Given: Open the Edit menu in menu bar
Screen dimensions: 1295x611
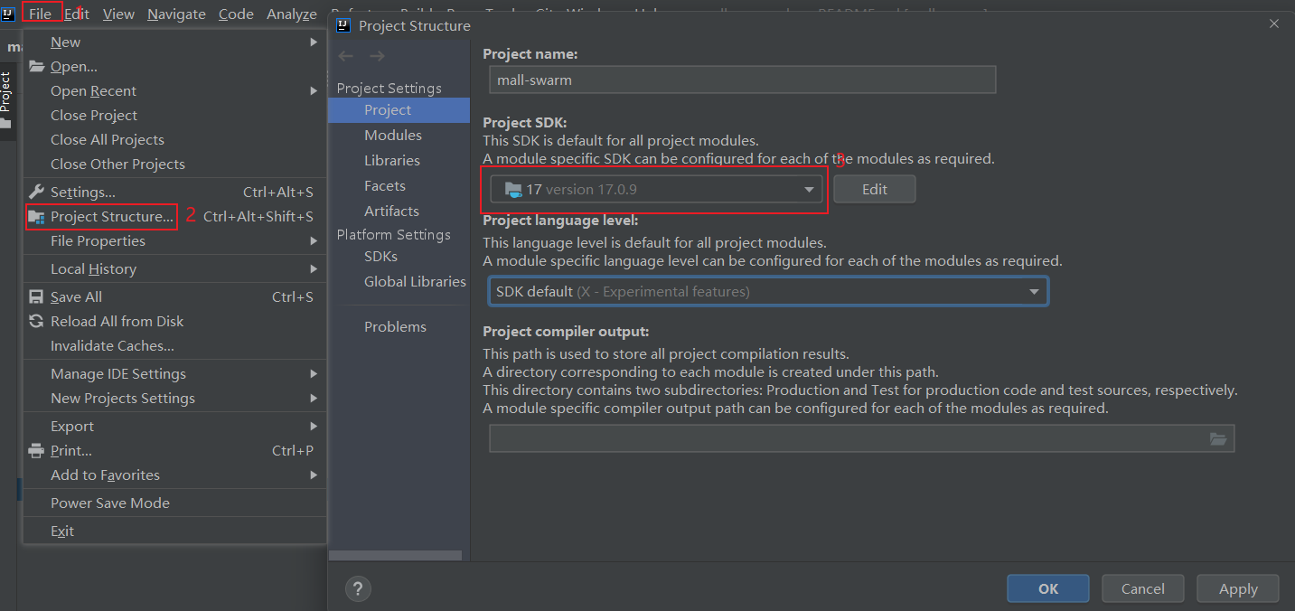Looking at the screenshot, I should [x=77, y=14].
